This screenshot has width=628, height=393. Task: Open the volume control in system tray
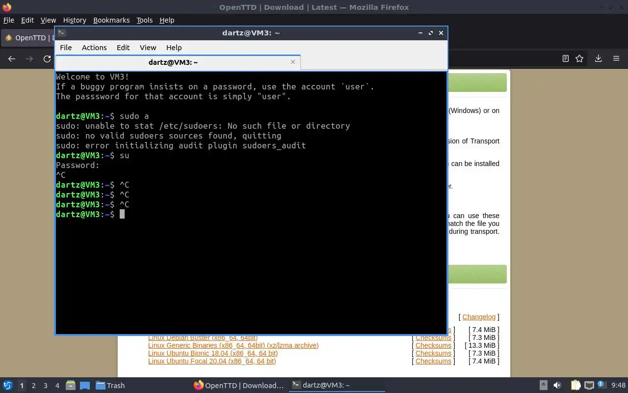click(557, 385)
